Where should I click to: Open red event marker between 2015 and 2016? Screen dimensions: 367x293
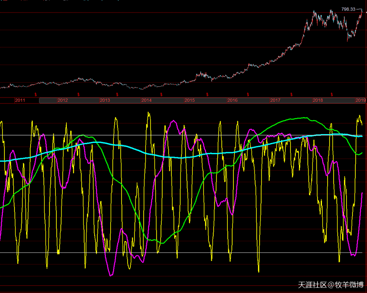[x=208, y=95]
